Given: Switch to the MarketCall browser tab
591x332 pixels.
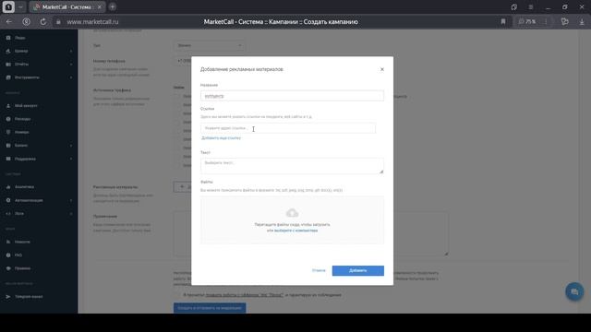Looking at the screenshot, I should click(x=66, y=6).
